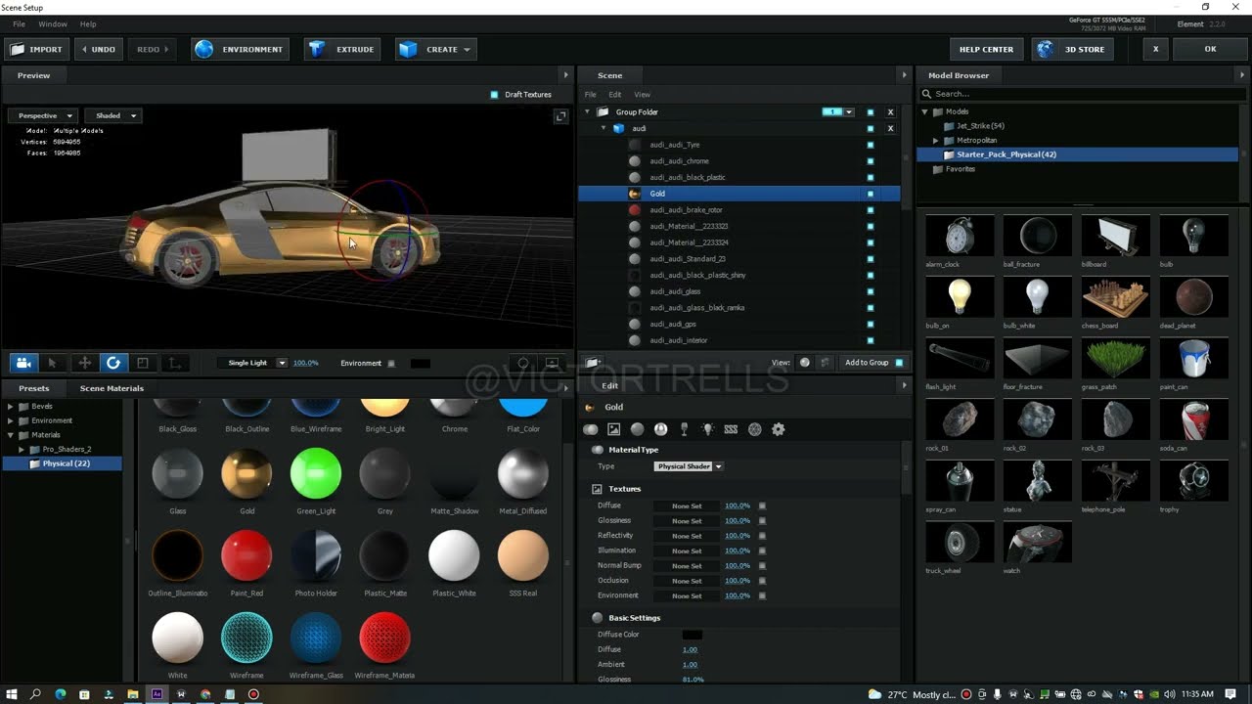1252x704 pixels.
Task: Toggle Draft Textures checkbox
Action: (x=495, y=95)
